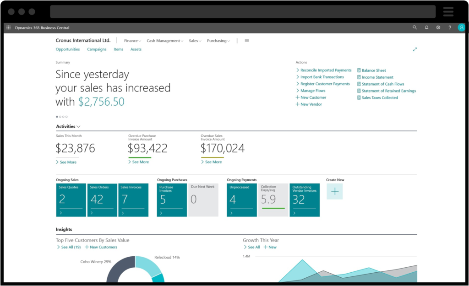Open the search icon in the top bar
This screenshot has height=286, width=469.
[414, 27]
